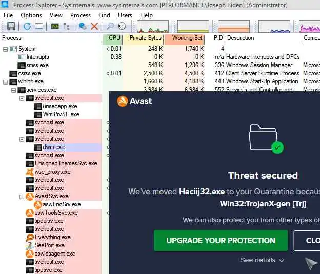Select the UnsignedThemesSvc.exe process
This screenshot has width=320, height=274.
coord(66,163)
